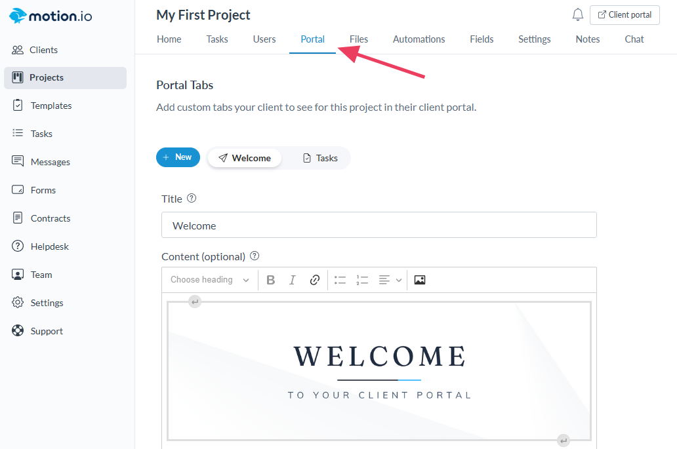Apply bulleted list formatting

(x=340, y=280)
